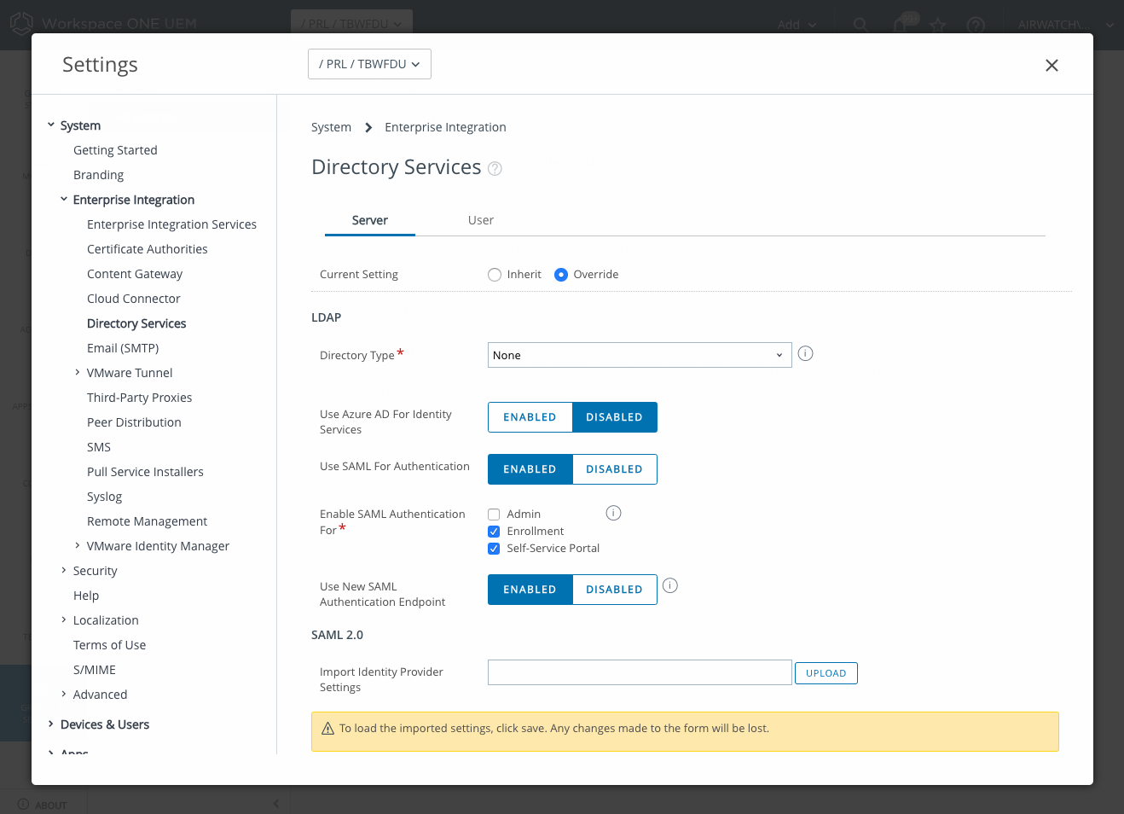The image size is (1124, 814).
Task: Open Getting Started in the sidebar
Action: click(x=115, y=150)
